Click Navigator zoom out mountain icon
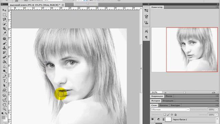Screen dimensions: 220x124 pyautogui.click(x=165, y=93)
